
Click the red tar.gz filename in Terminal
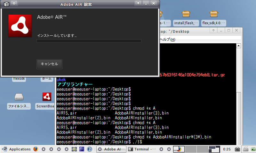click(x=192, y=75)
